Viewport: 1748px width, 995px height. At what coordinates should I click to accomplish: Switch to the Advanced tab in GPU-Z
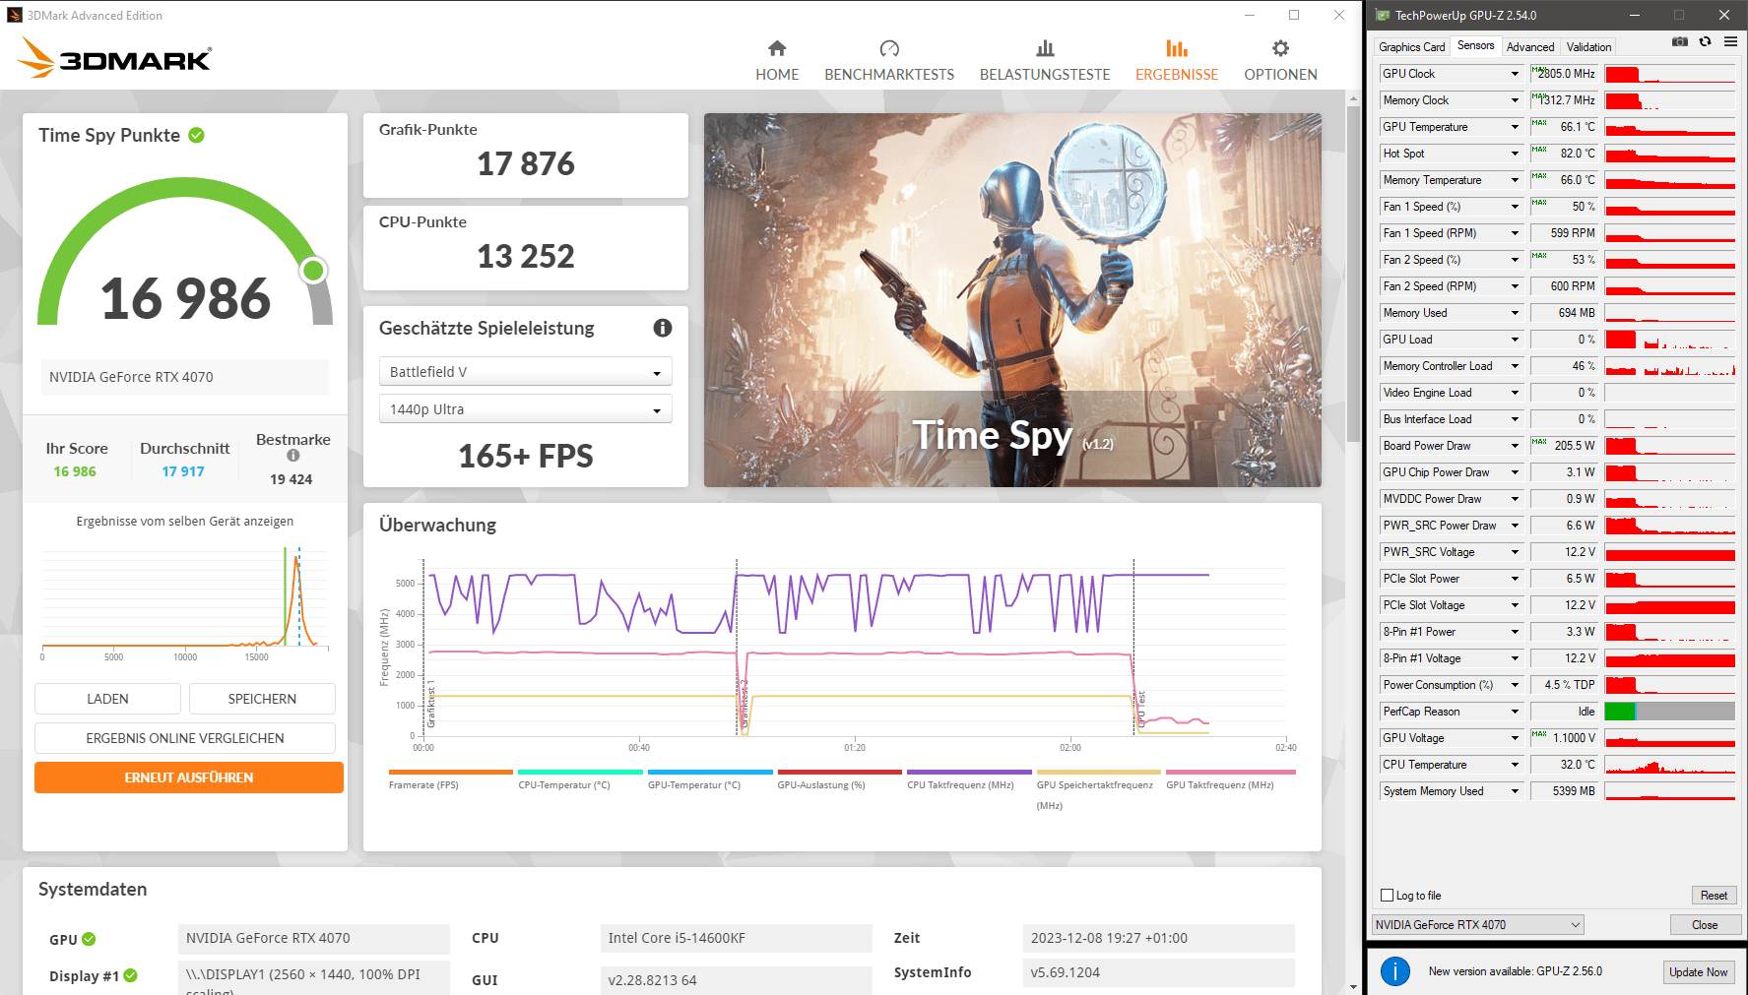click(x=1530, y=47)
